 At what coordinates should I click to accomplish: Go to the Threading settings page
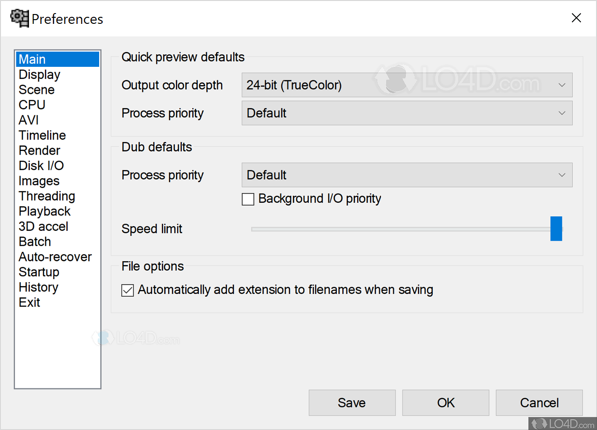click(47, 196)
